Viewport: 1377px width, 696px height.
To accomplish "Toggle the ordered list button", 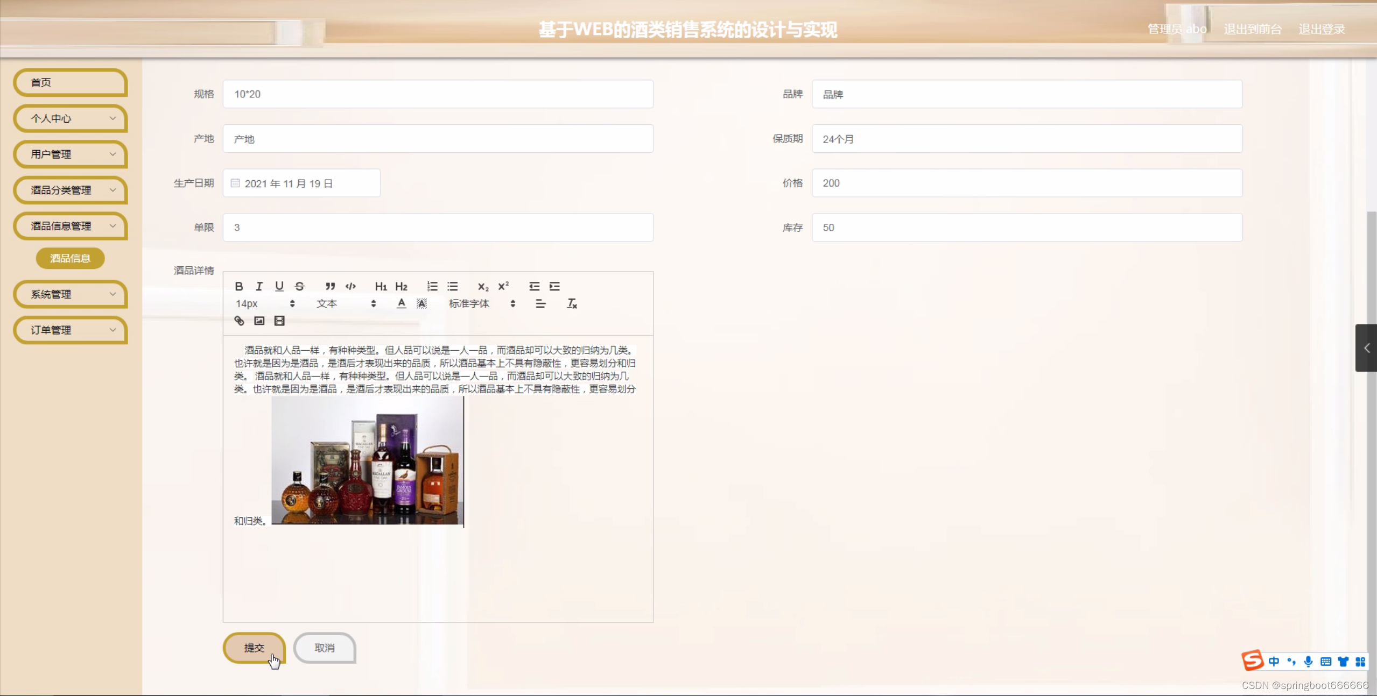I will point(432,286).
